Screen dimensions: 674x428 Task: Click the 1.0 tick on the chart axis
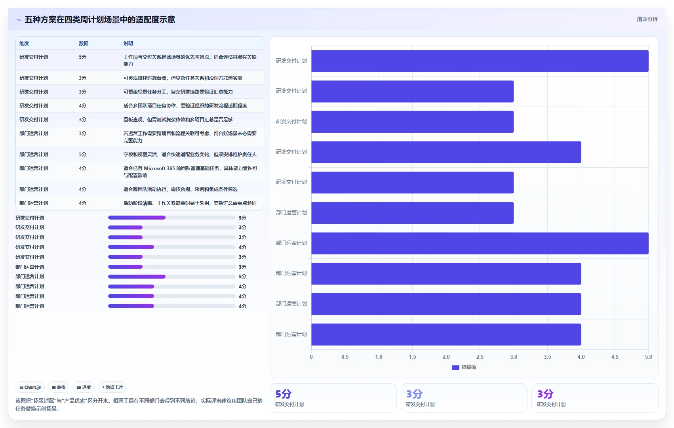click(x=379, y=357)
